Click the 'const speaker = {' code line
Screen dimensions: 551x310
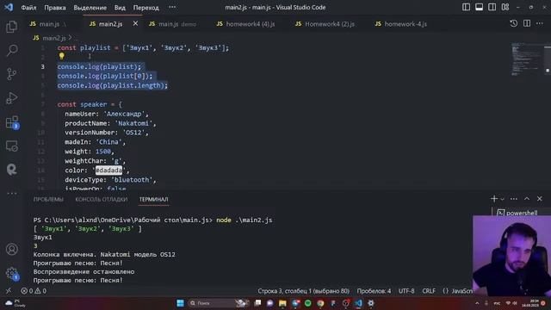click(90, 104)
